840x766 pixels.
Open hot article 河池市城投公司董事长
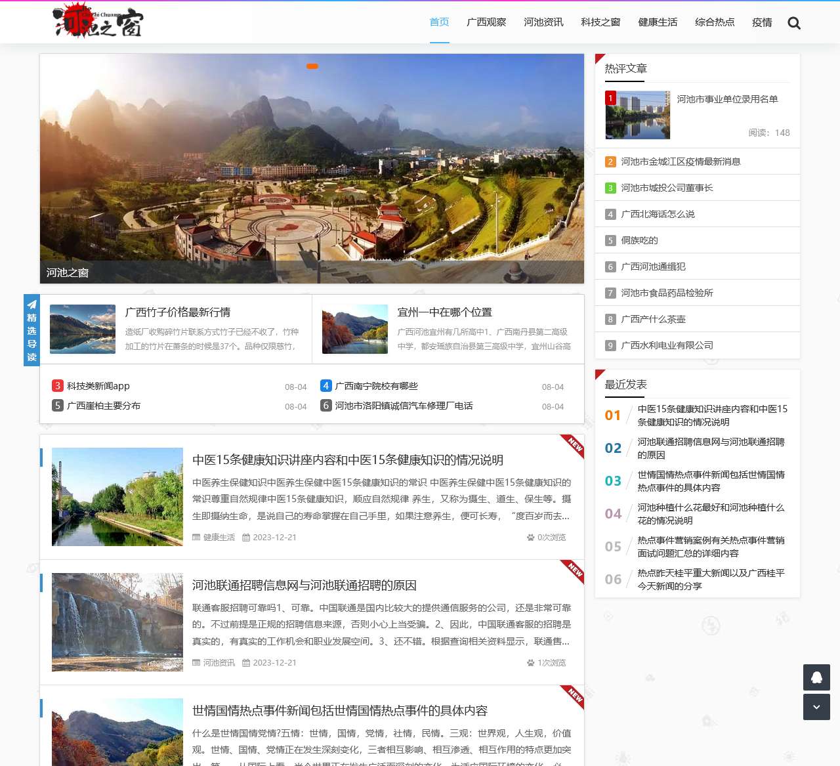coord(667,188)
